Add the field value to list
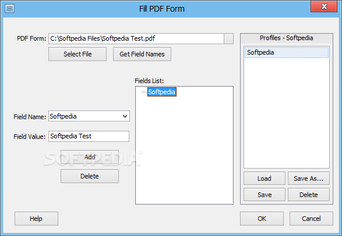This screenshot has width=342, height=236. pyautogui.click(x=90, y=157)
